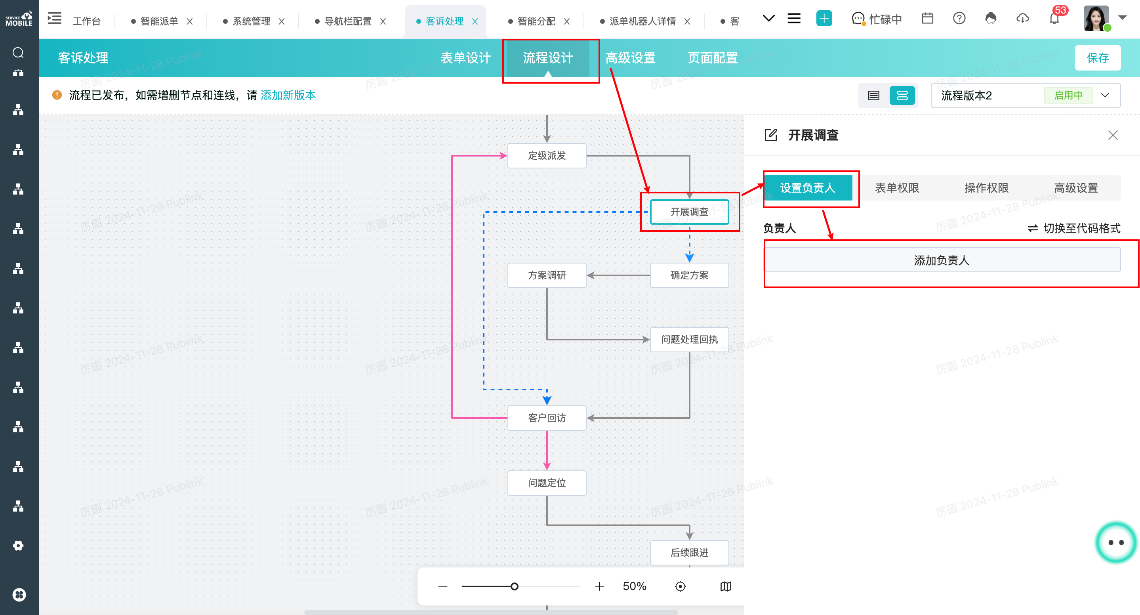The width and height of the screenshot is (1140, 615).
Task: Select the 方案调研 flow node
Action: 547,275
